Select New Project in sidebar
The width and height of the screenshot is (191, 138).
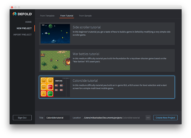point(24,28)
